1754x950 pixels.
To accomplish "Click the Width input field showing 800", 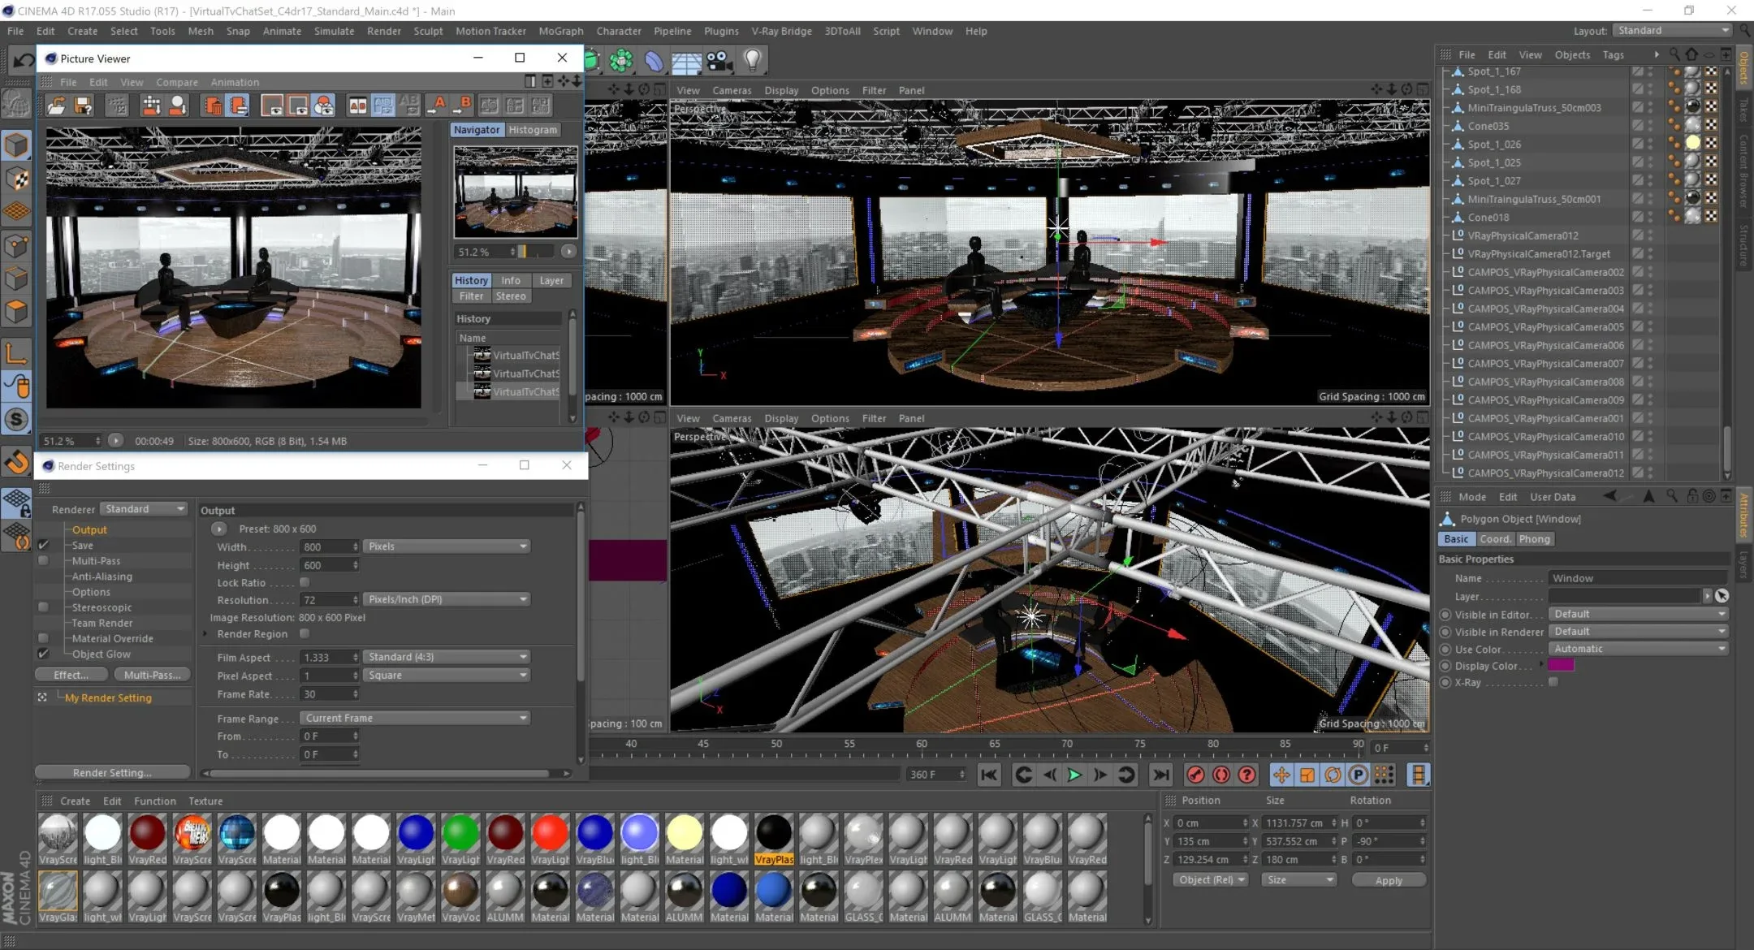I will click(326, 546).
